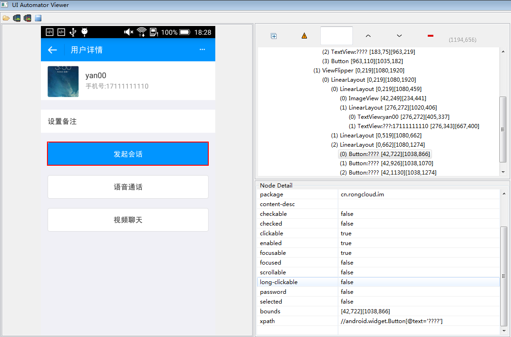The height and width of the screenshot is (337, 511).
Task: Click the SIM card alert icon in the status bar
Action: (153, 32)
